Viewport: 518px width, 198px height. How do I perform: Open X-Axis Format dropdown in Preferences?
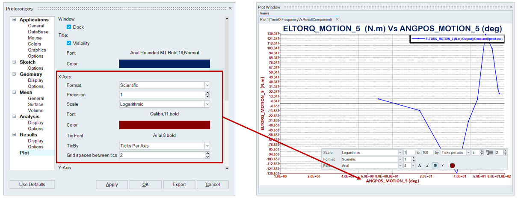[x=207, y=85]
